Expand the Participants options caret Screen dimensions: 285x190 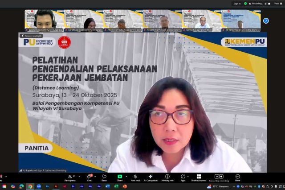click(x=79, y=175)
